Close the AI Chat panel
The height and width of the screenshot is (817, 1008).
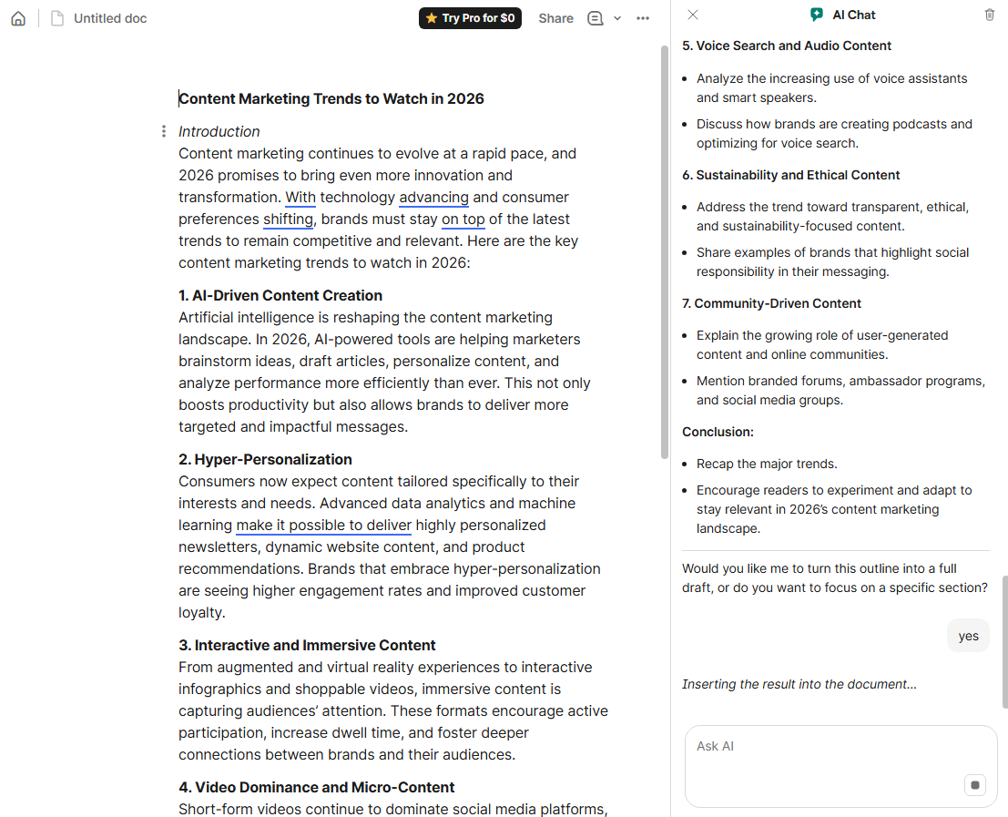pyautogui.click(x=693, y=15)
